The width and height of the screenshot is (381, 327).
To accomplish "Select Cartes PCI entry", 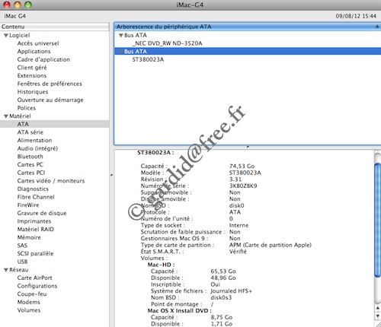I will tap(31, 173).
